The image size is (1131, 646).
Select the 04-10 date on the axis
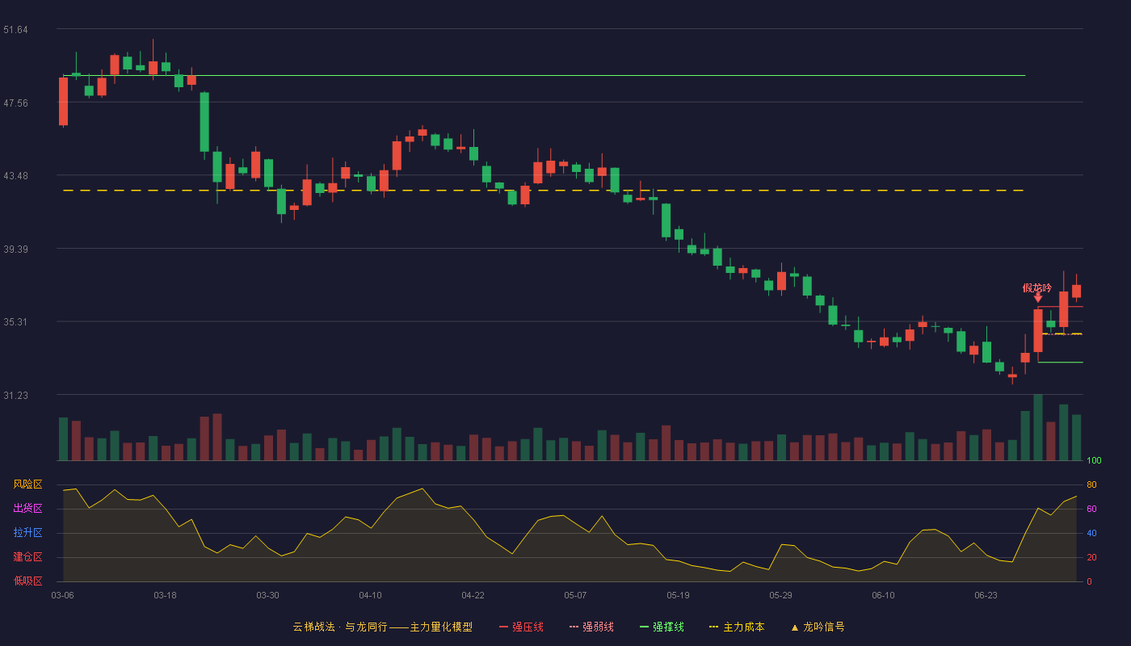370,595
